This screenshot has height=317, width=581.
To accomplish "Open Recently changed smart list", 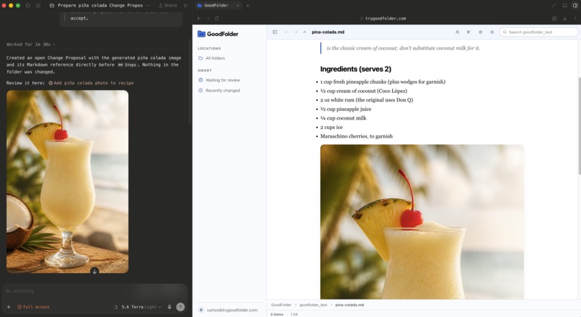I will [219, 90].
